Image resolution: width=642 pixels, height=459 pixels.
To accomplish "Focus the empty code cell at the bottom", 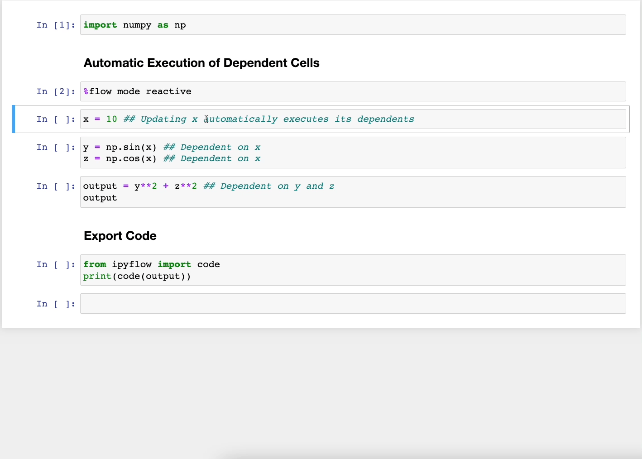I will pos(352,304).
